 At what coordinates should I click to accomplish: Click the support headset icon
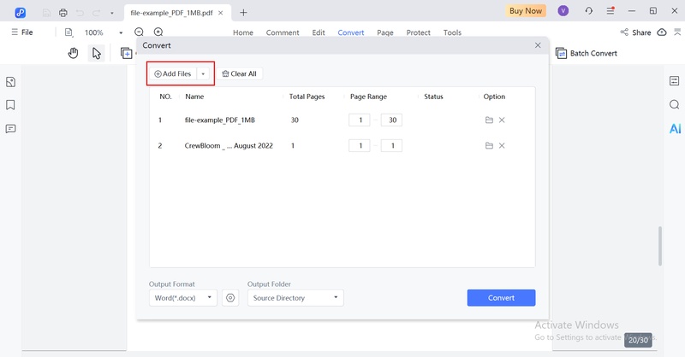pyautogui.click(x=588, y=11)
